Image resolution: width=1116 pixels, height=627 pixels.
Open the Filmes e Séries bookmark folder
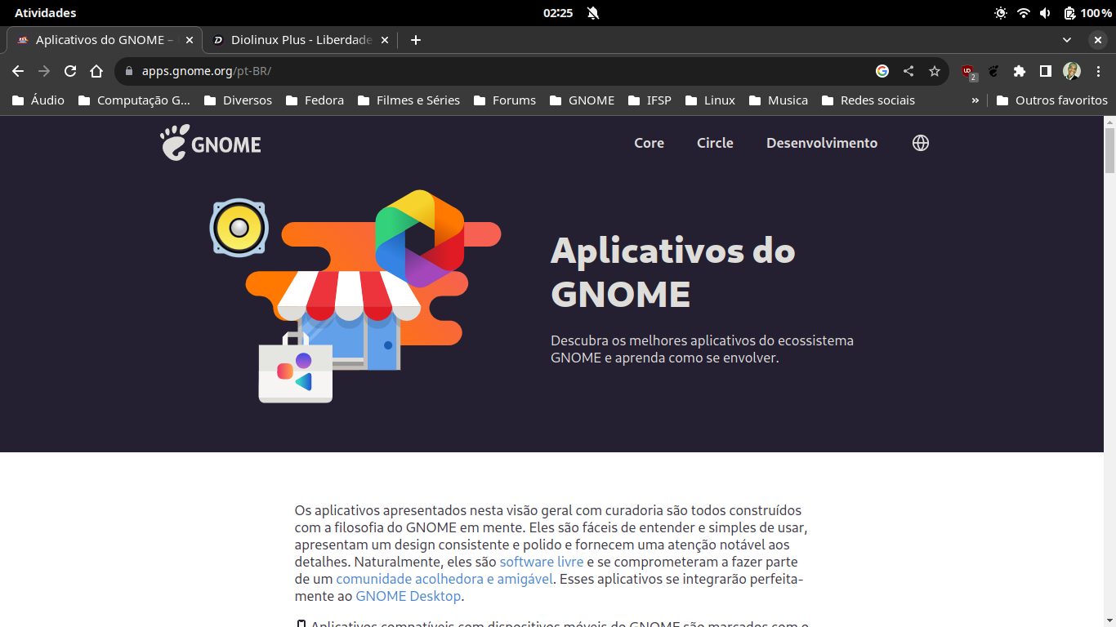[x=407, y=100]
